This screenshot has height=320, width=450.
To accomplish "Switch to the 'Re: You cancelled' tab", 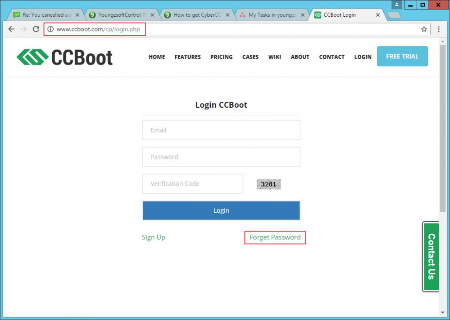I will click(x=46, y=15).
